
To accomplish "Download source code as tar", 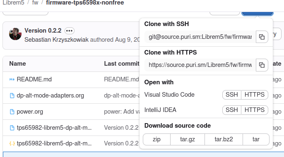I will 256,139.
